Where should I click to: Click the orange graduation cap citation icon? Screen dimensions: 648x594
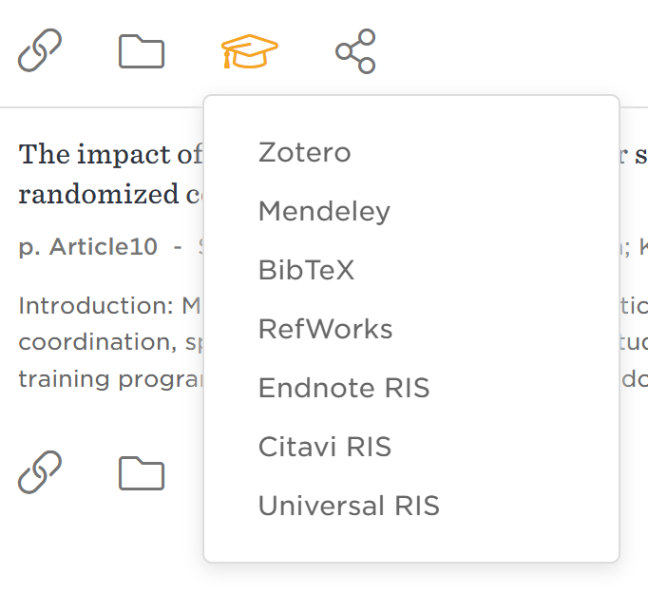point(249,51)
